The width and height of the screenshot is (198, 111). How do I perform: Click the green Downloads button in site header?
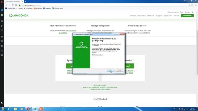pyautogui.click(x=187, y=16)
